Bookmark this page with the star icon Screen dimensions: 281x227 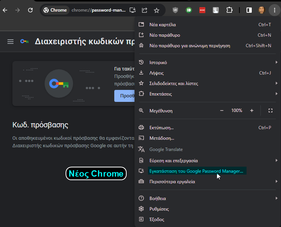(157, 10)
